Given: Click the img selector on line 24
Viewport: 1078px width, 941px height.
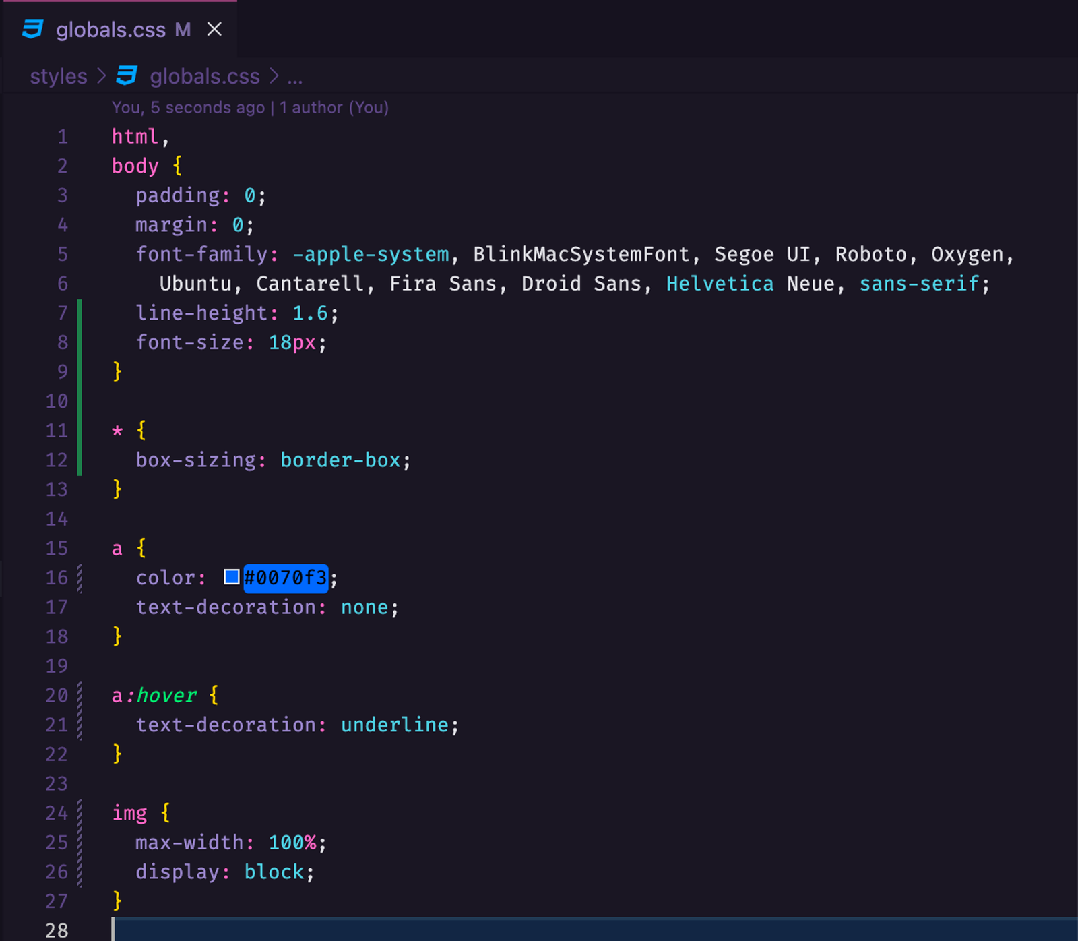Looking at the screenshot, I should (129, 813).
